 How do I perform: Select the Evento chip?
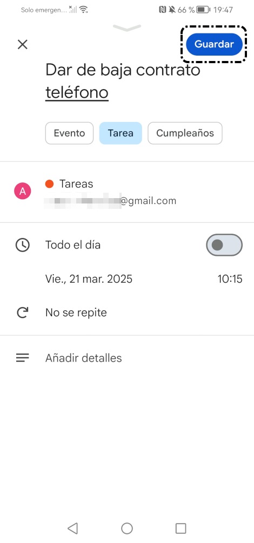coord(69,133)
